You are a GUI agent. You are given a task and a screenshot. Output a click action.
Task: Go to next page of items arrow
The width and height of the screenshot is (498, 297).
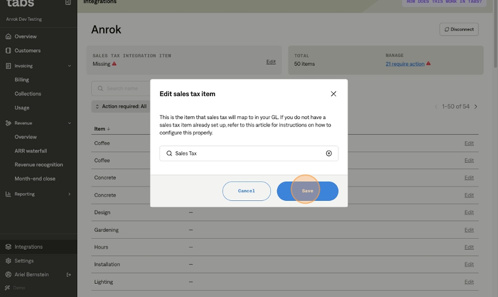(476, 106)
